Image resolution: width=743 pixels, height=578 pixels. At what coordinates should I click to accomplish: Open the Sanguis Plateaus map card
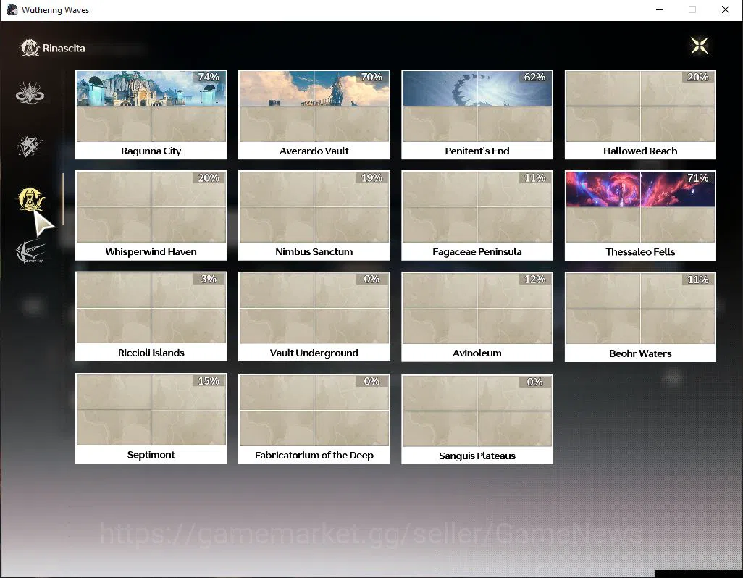pos(477,419)
